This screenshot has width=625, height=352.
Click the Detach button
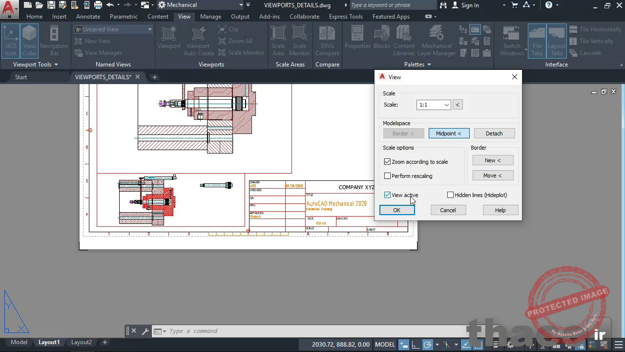point(494,133)
